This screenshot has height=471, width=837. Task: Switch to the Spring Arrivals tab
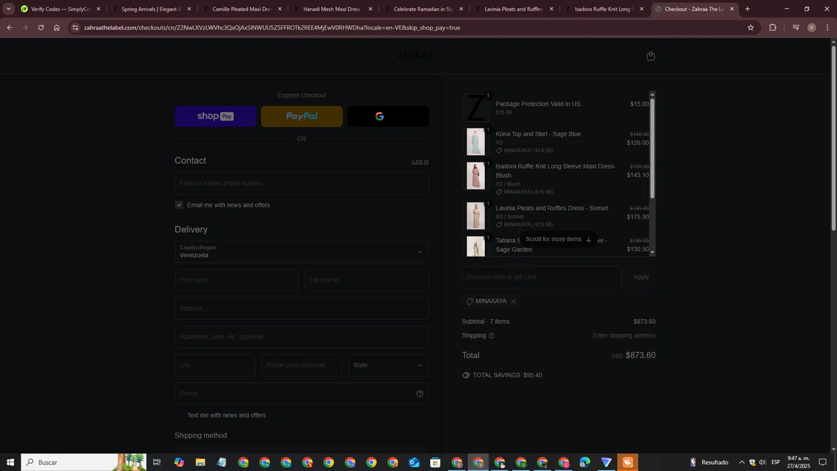pyautogui.click(x=151, y=9)
